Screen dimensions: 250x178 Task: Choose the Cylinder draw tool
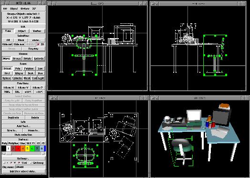(17, 78)
